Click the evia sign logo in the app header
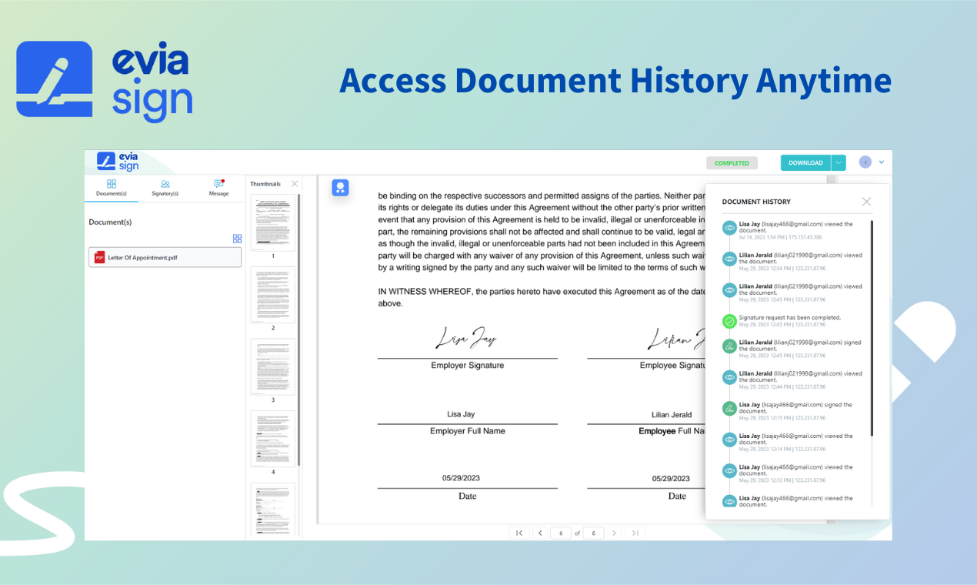The width and height of the screenshot is (977, 585). coord(118,162)
